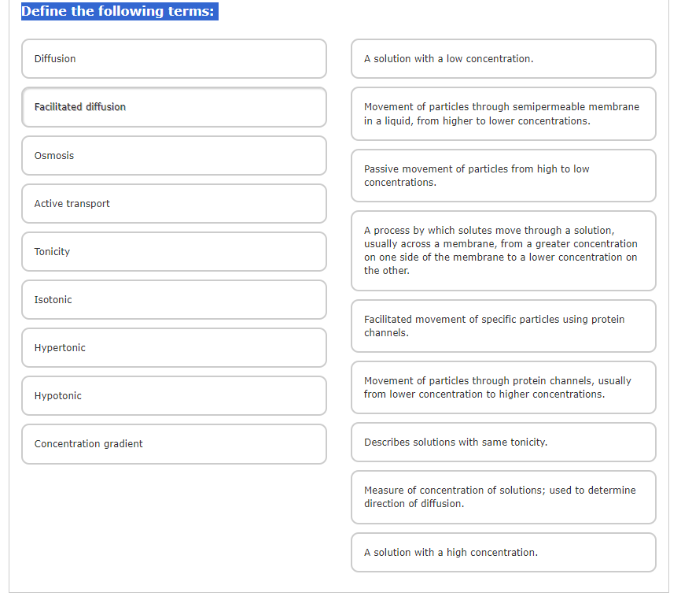Choose the Osmosis term card
Viewport: 692px width, 600px height.
pos(174,156)
